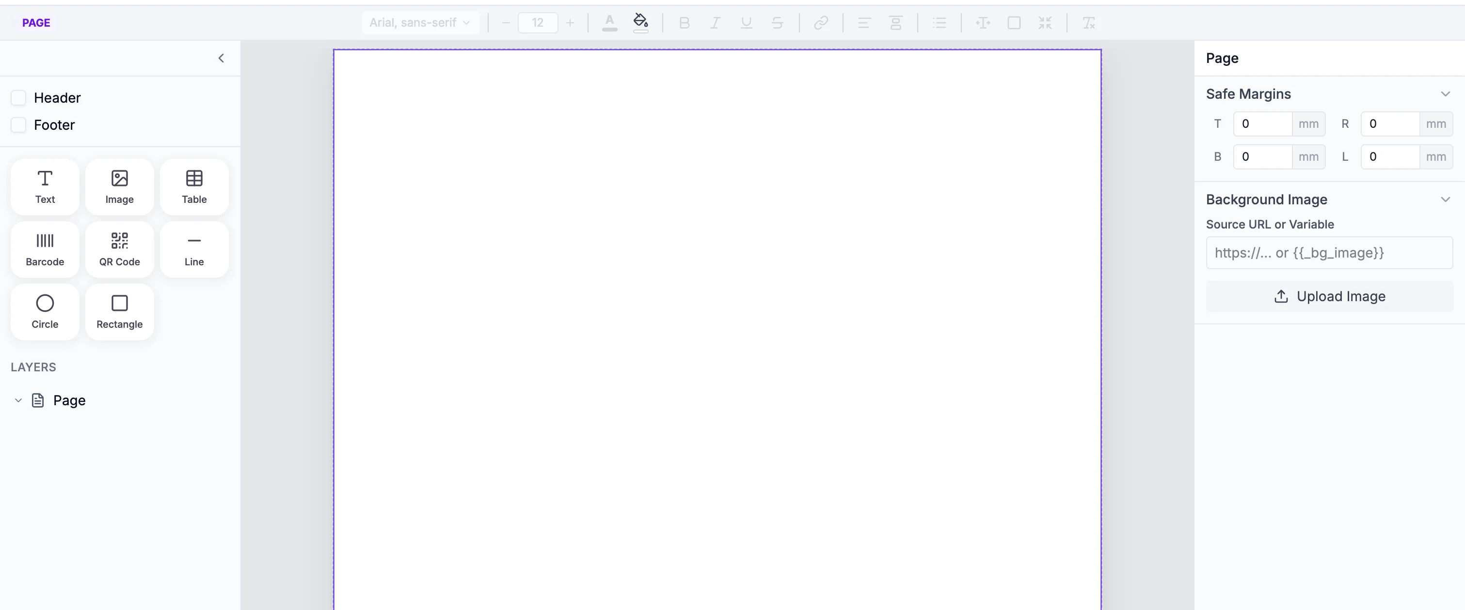This screenshot has width=1465, height=610.
Task: Collapse the Background Image section
Action: tap(1445, 199)
